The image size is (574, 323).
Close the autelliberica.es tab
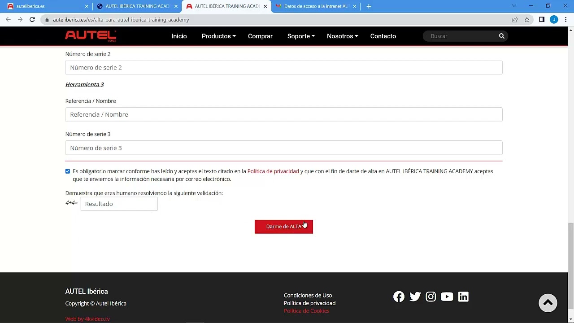[x=87, y=6]
